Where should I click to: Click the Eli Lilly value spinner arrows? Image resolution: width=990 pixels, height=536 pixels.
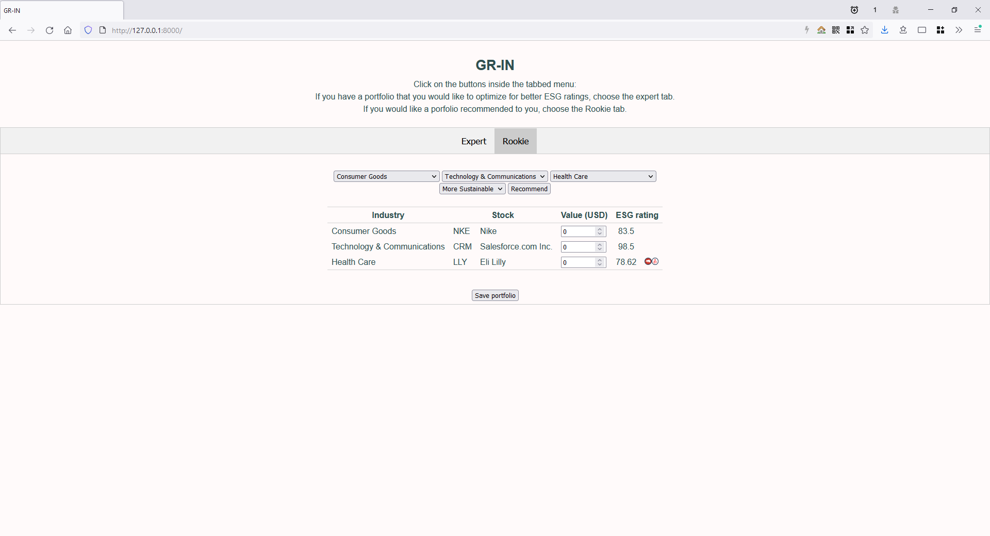pos(600,262)
